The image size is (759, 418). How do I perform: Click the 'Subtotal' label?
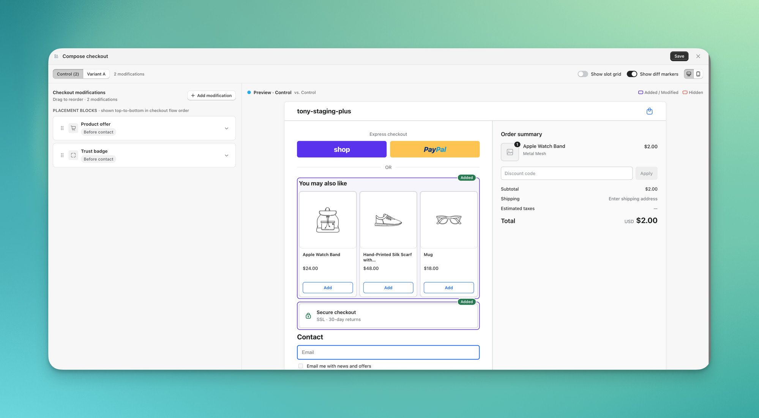click(510, 189)
